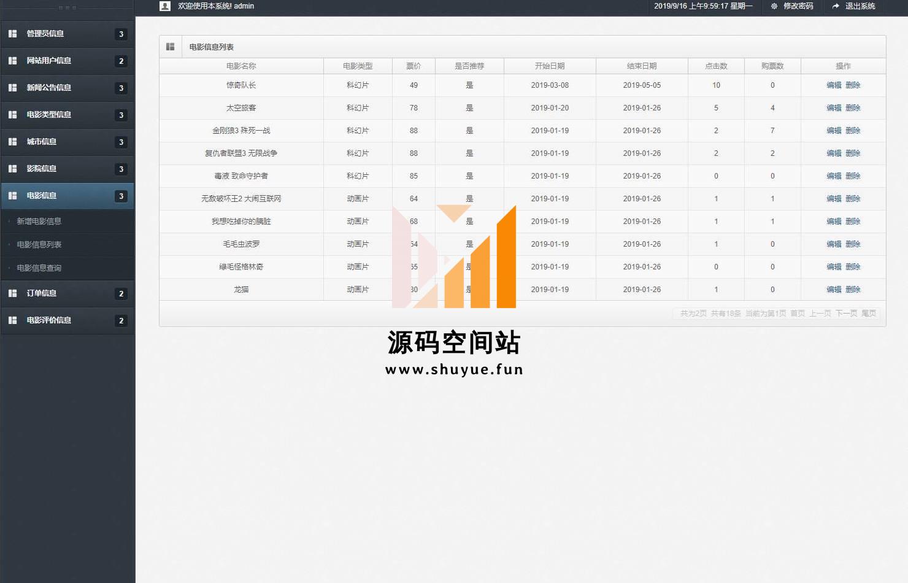Click the gear icon for 修改密码

point(774,6)
